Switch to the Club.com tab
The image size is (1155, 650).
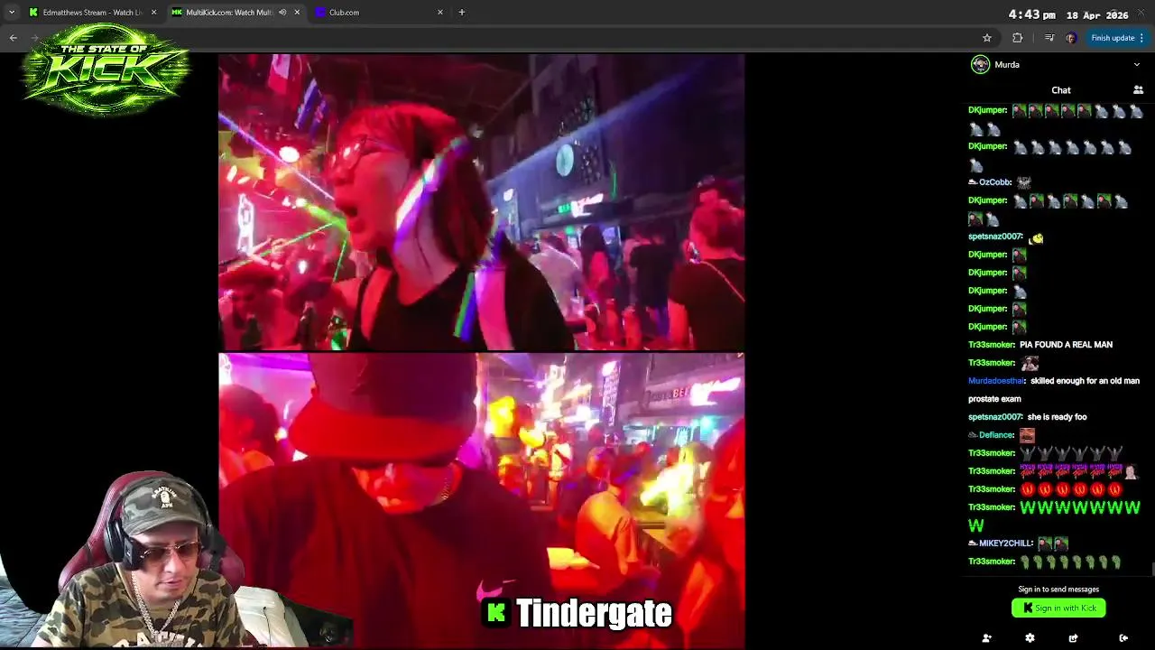(x=379, y=13)
